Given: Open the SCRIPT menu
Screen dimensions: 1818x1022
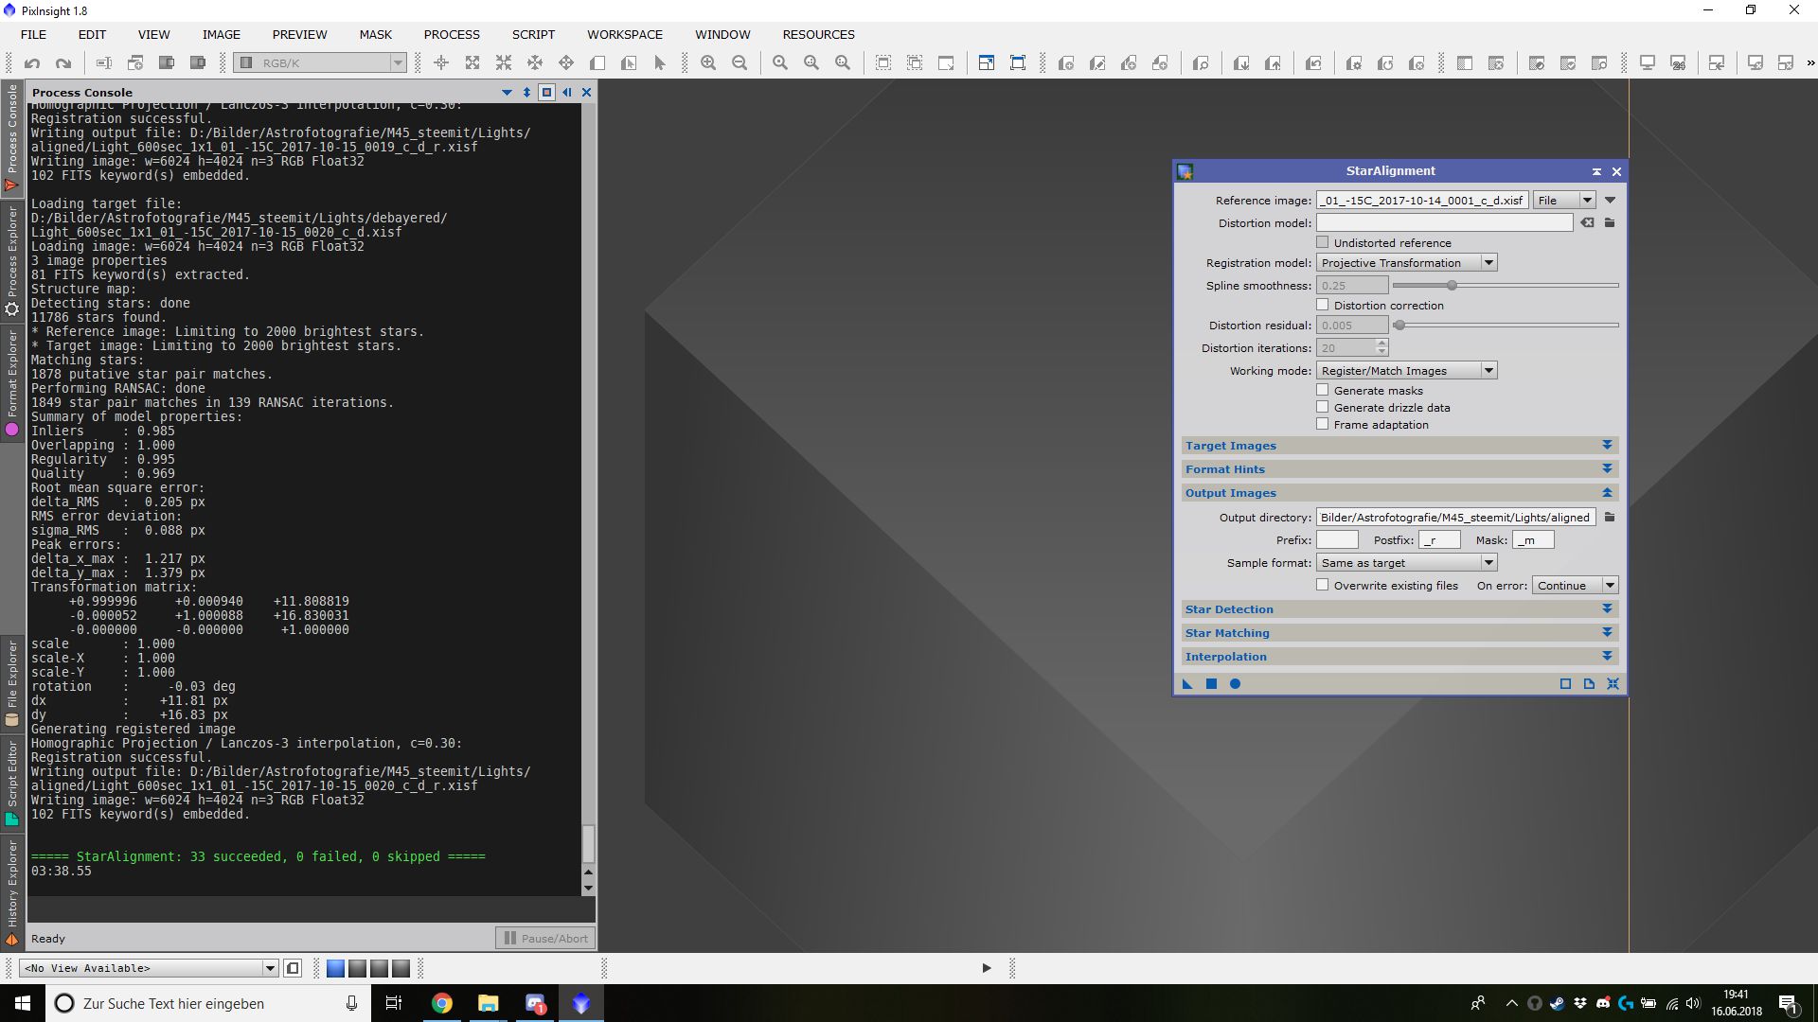Looking at the screenshot, I should [533, 34].
